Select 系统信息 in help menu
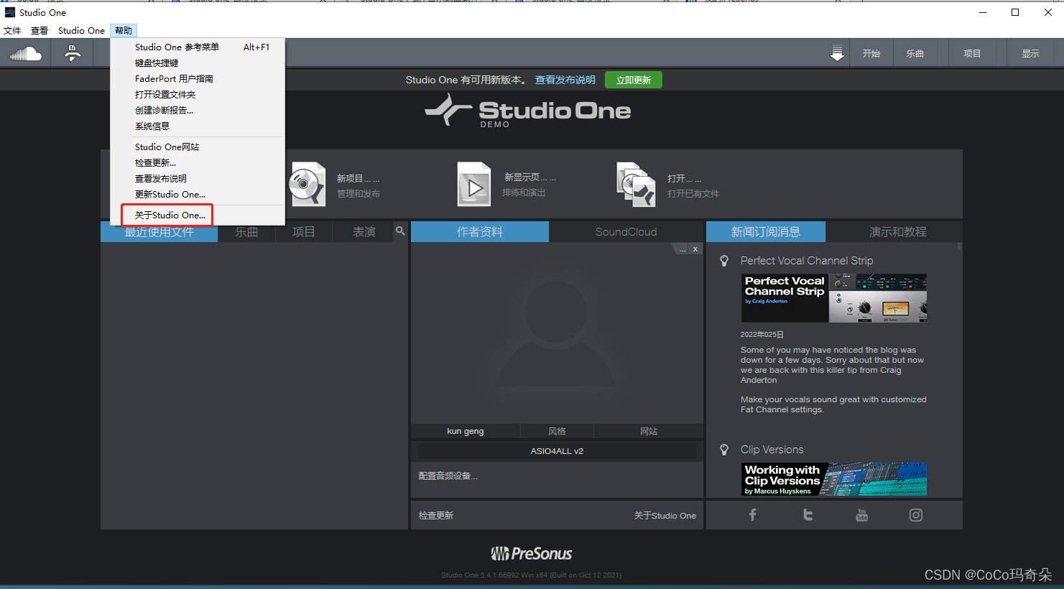This screenshot has width=1064, height=589. [198, 126]
